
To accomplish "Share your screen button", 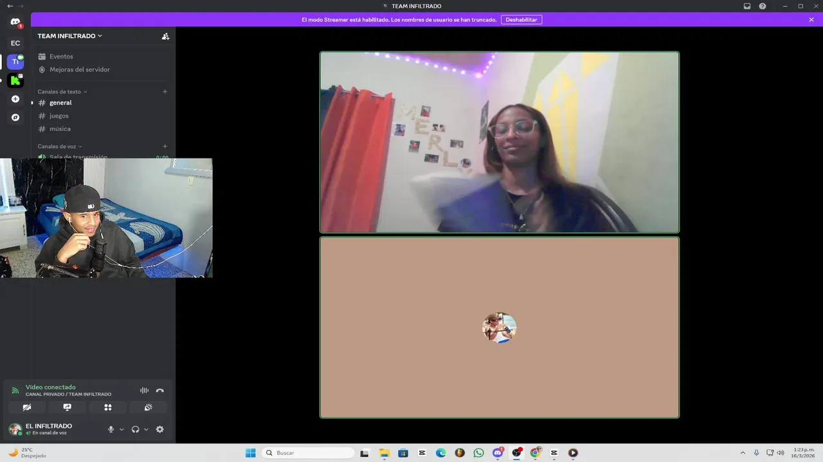I will (x=67, y=407).
